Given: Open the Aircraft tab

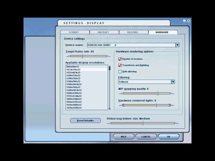Looking at the screenshot, I should click(104, 32).
